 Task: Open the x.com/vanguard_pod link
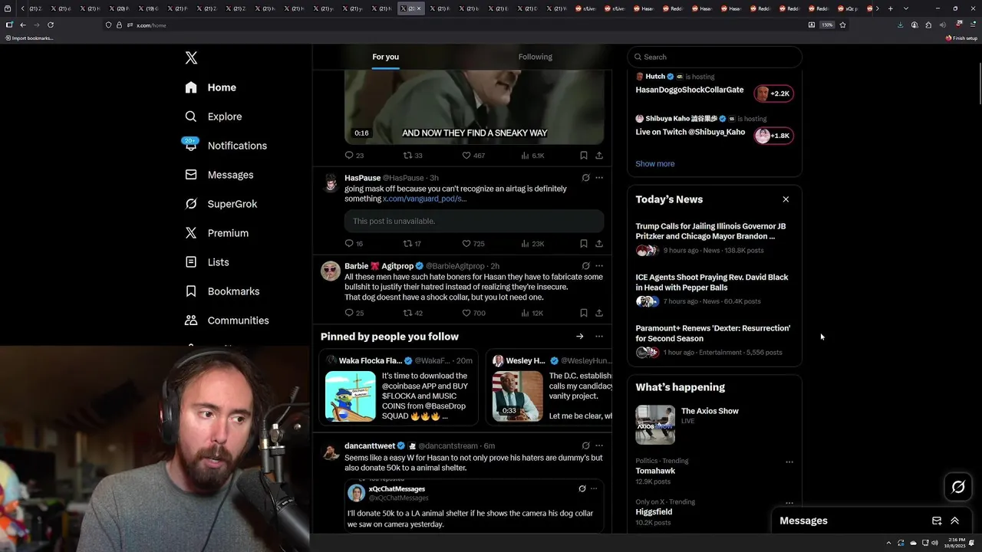[x=424, y=199]
